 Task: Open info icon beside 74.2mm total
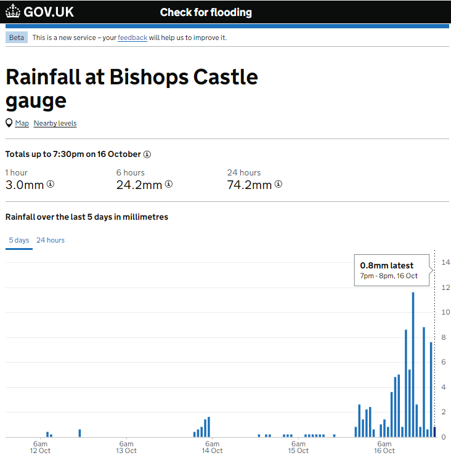(278, 184)
